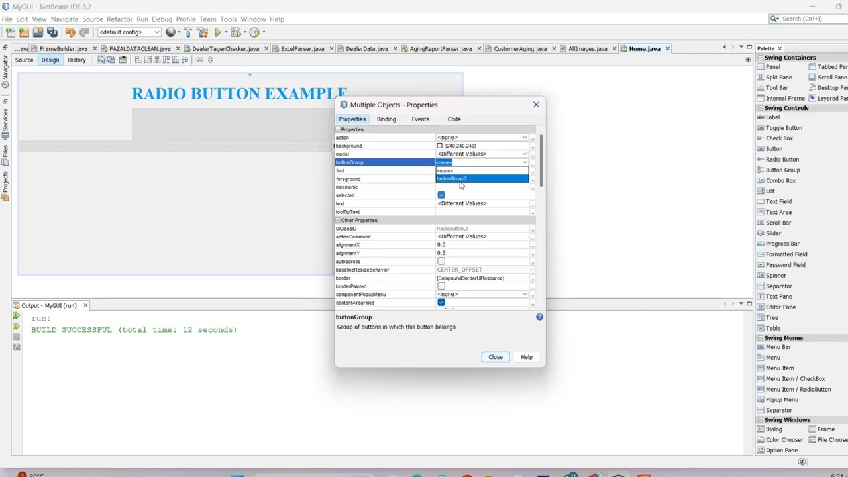Open the model property dropdown
Image resolution: width=848 pixels, height=477 pixels.
[x=525, y=154]
